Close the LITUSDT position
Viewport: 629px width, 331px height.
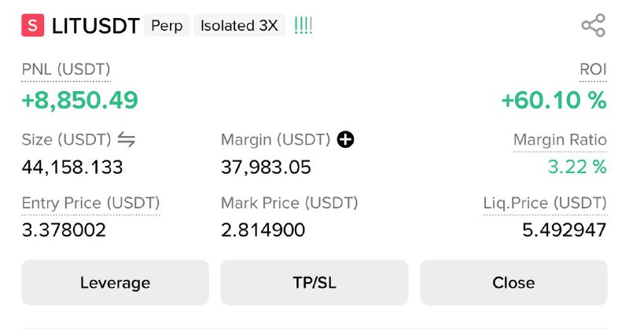513,282
